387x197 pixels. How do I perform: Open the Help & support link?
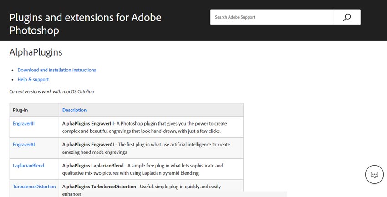33,79
